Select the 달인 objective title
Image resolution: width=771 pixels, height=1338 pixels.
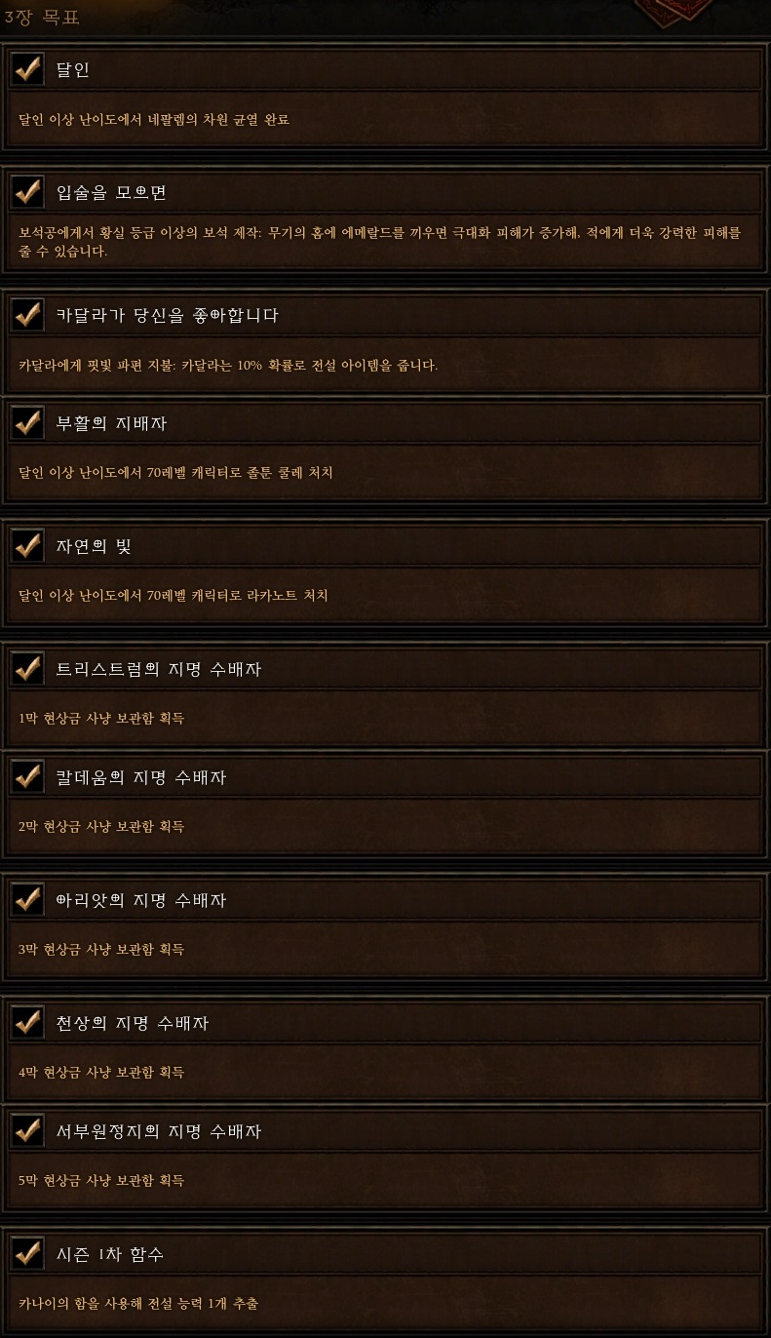[73, 70]
